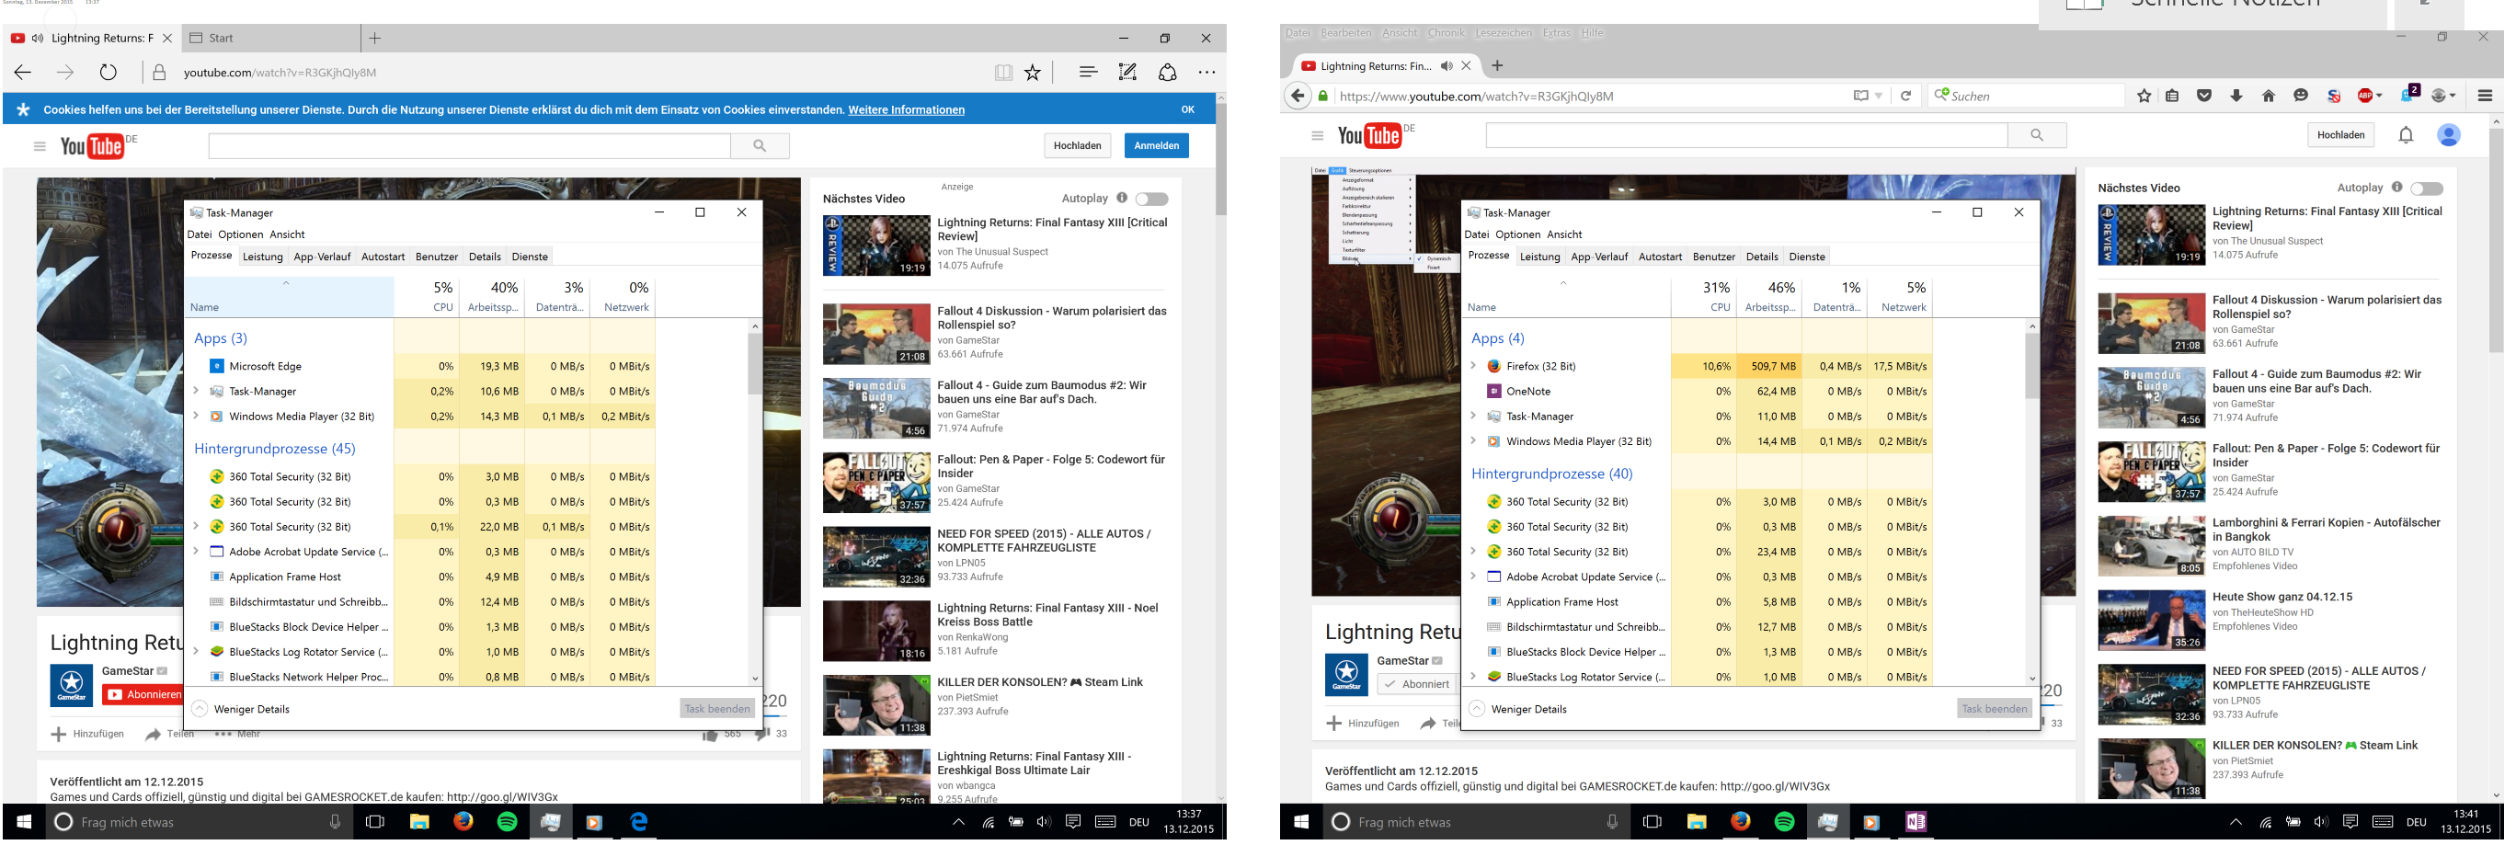The height and width of the screenshot is (845, 2516).
Task: Make a Web Note in Edge
Action: tap(1128, 73)
